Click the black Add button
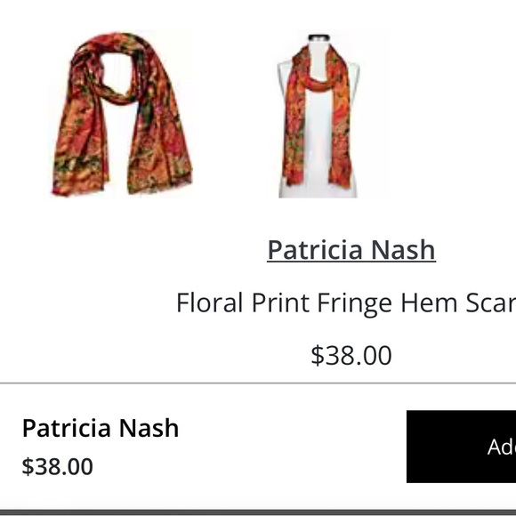 (x=462, y=447)
